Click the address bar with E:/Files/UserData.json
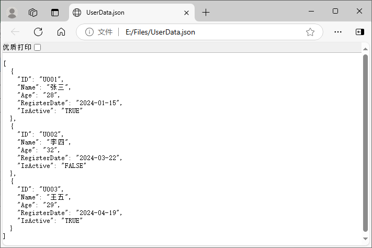Screen dimensions: 372x248 (199, 32)
